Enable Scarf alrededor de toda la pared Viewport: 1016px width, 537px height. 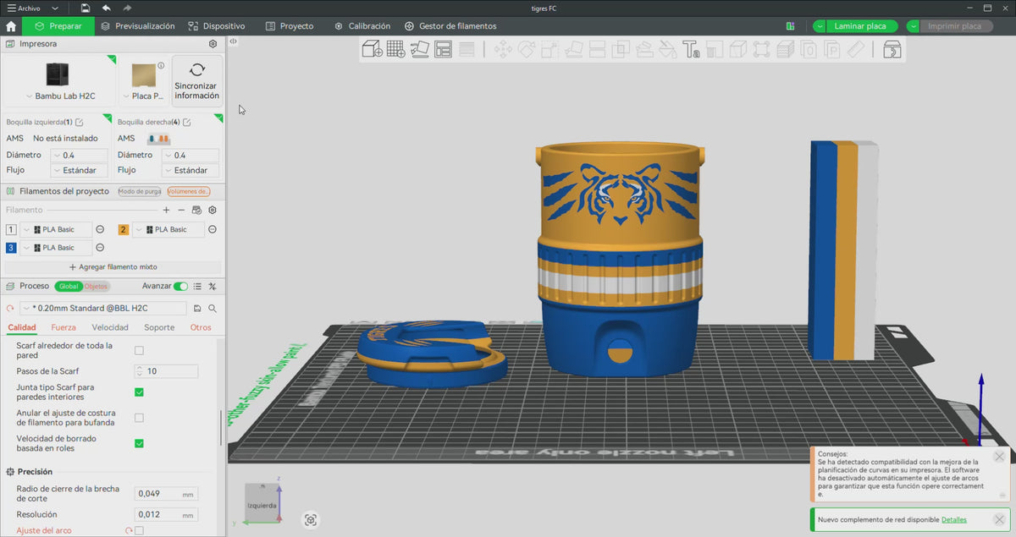coord(139,350)
